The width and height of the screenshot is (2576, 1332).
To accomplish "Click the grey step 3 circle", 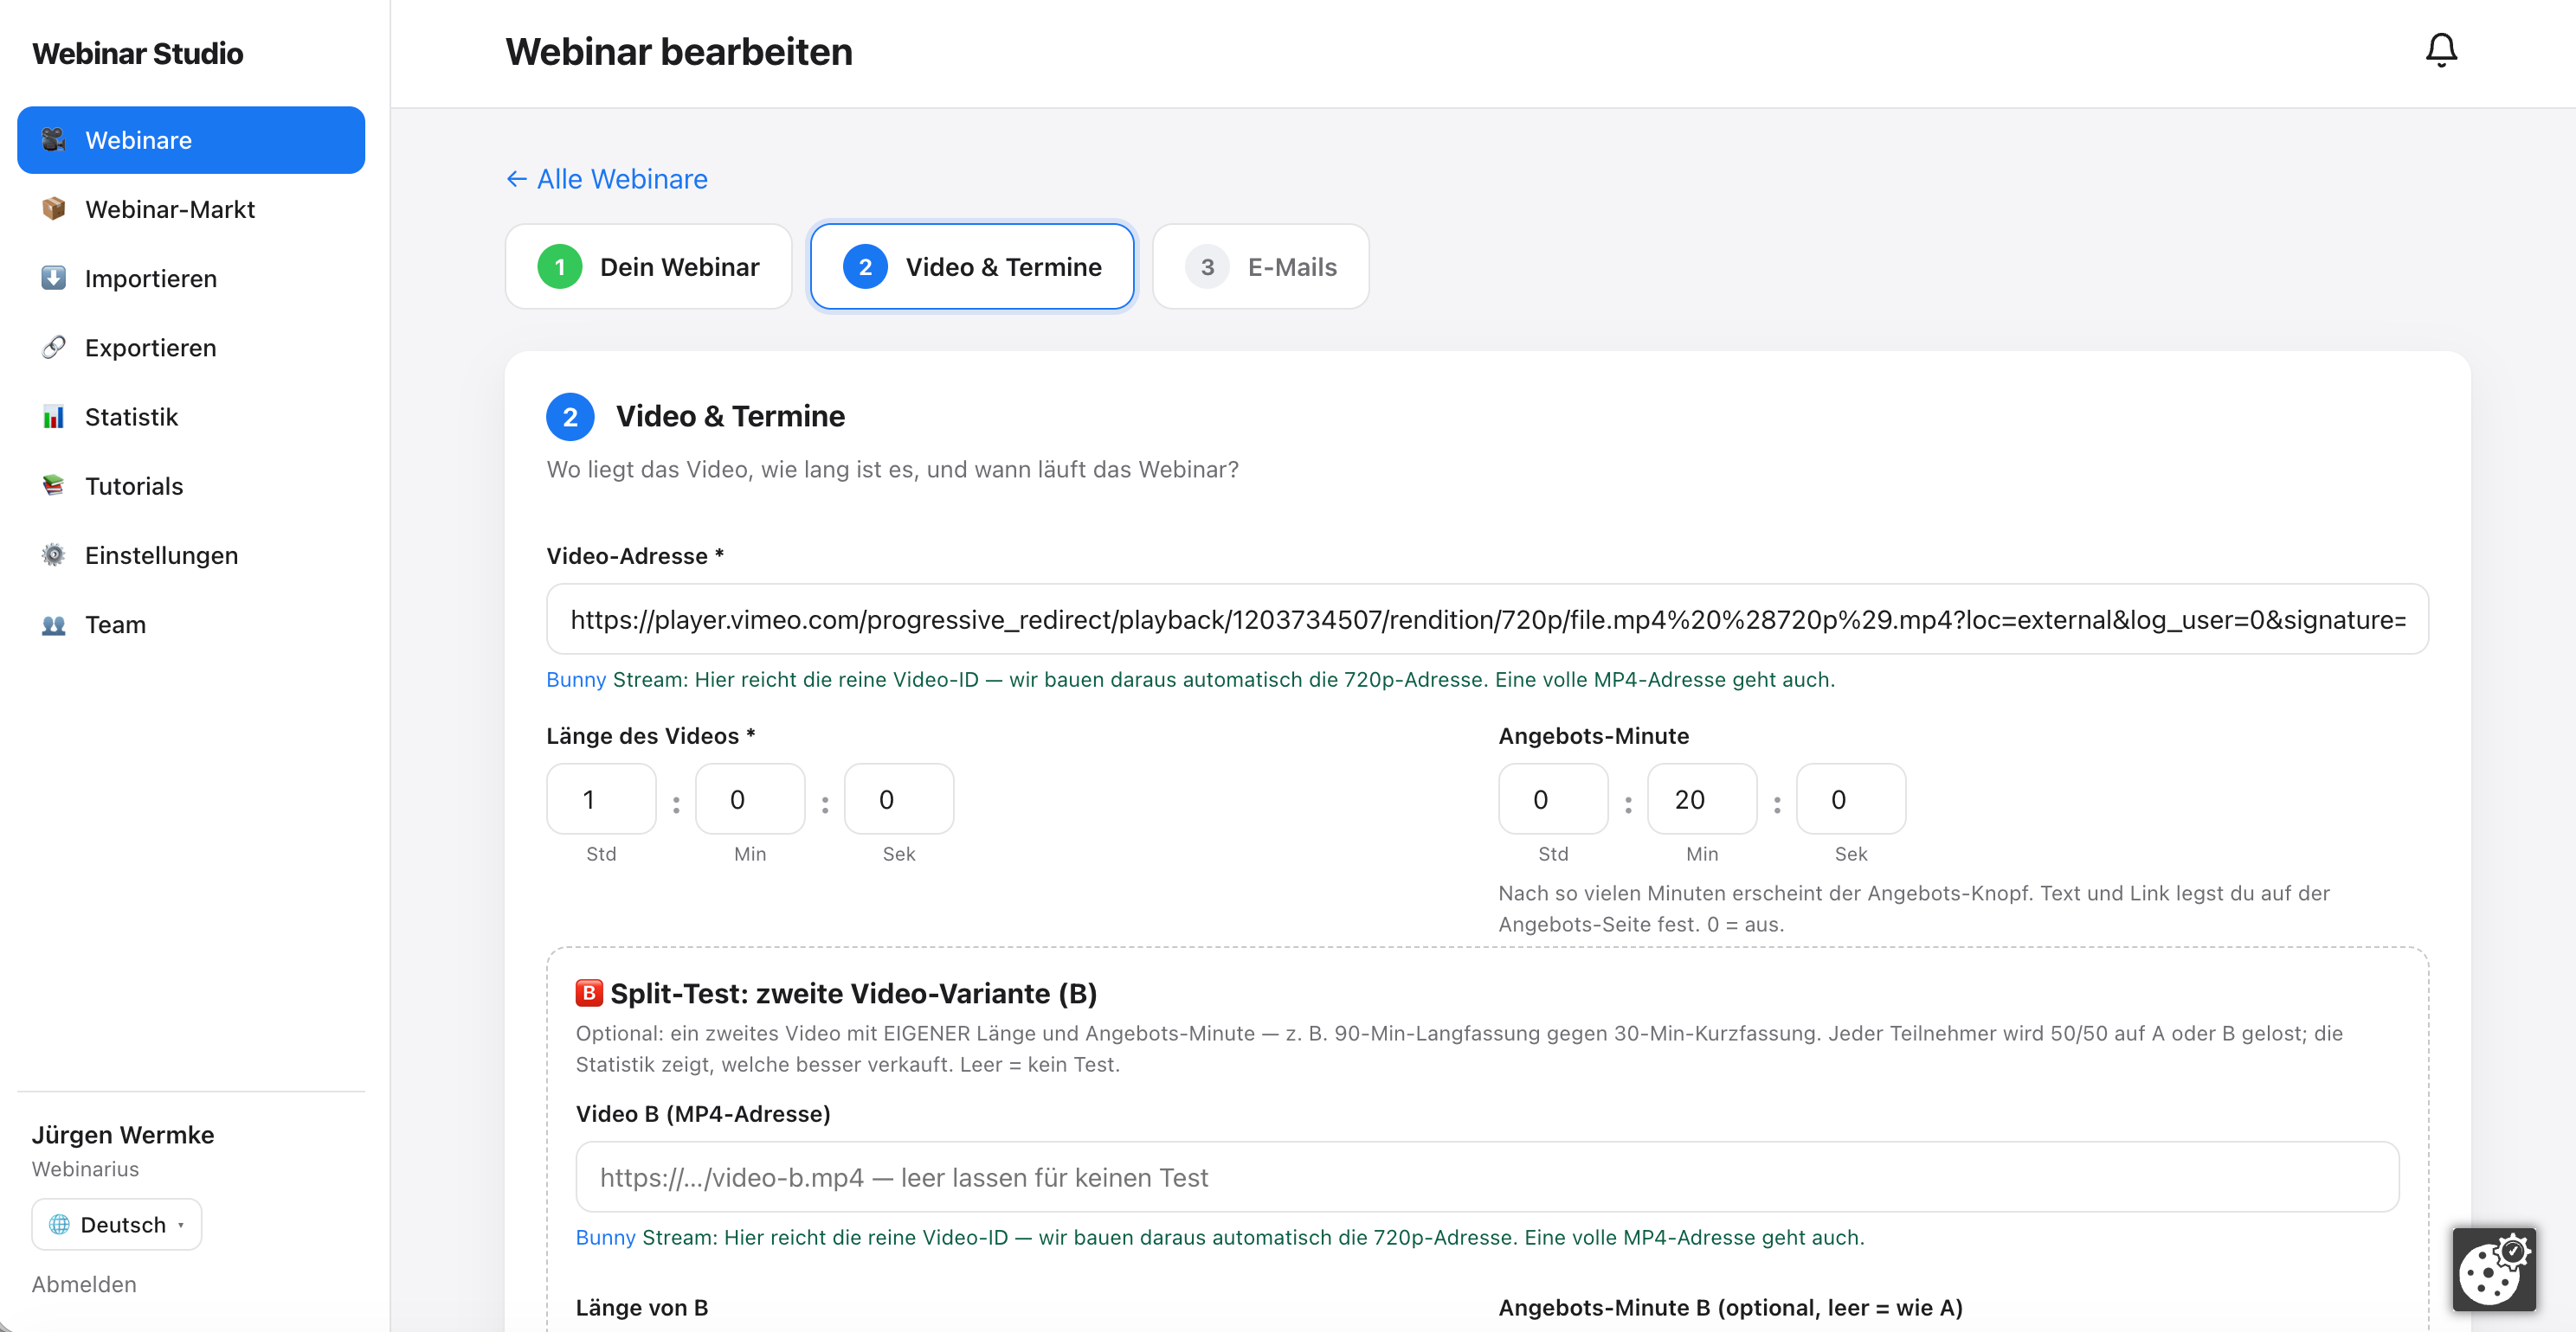I will (1207, 266).
